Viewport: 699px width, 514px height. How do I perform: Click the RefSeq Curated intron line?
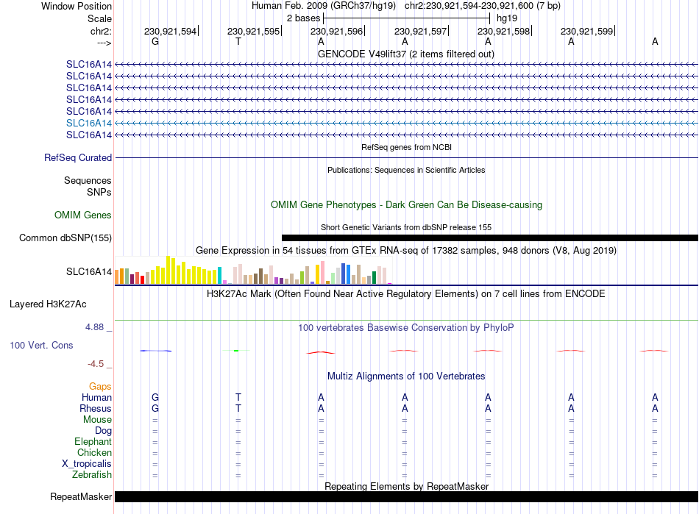click(x=407, y=157)
